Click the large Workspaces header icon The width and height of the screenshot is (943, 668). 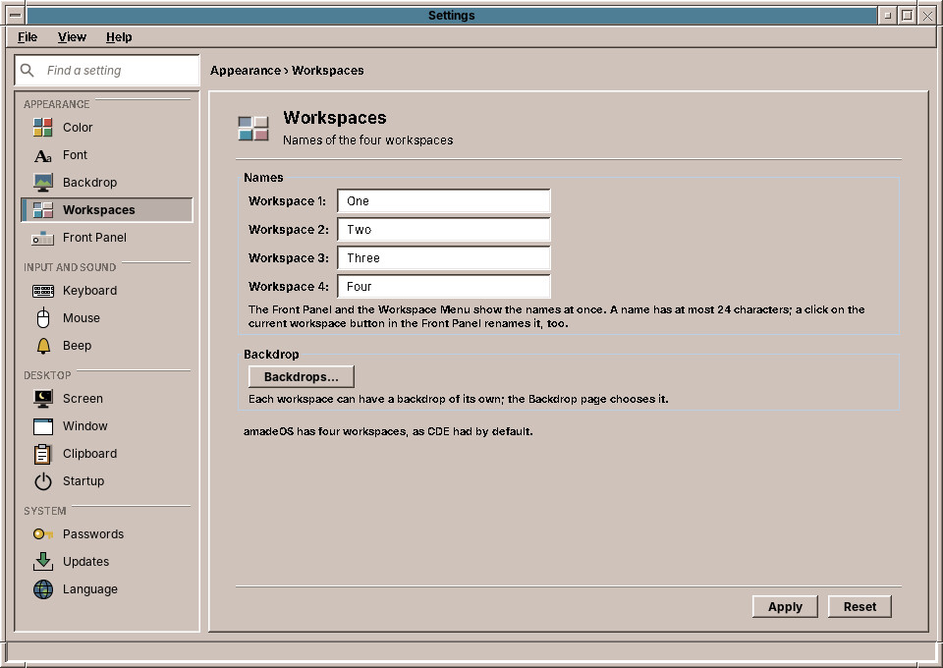coord(253,128)
